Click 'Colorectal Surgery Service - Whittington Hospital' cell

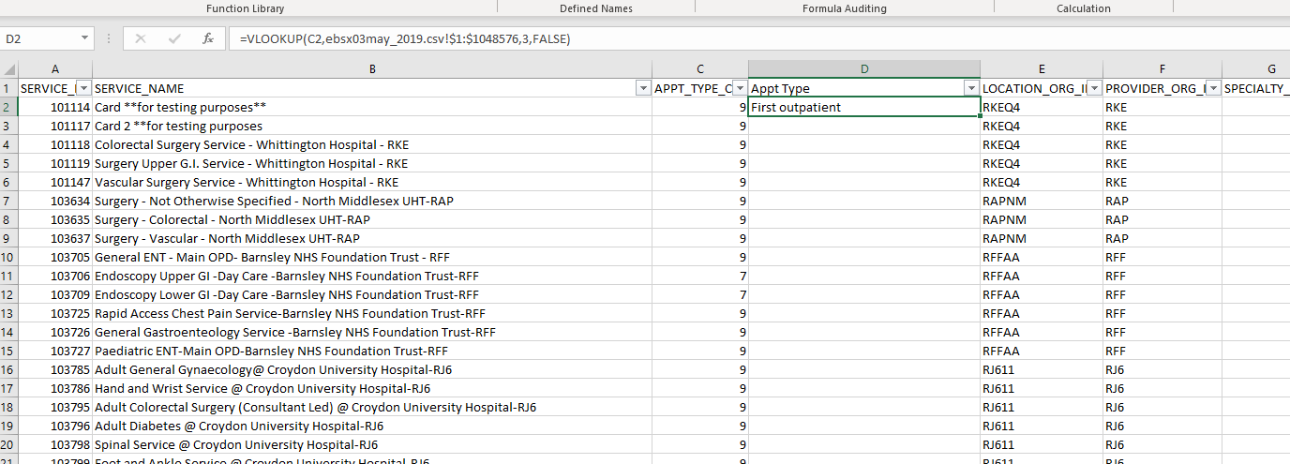click(372, 144)
